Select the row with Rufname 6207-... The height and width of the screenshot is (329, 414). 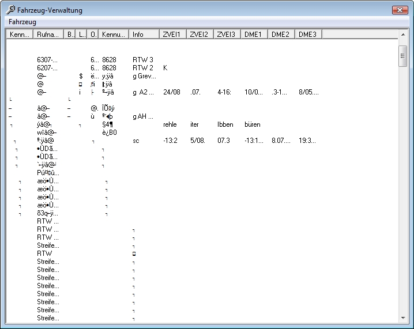(47, 68)
